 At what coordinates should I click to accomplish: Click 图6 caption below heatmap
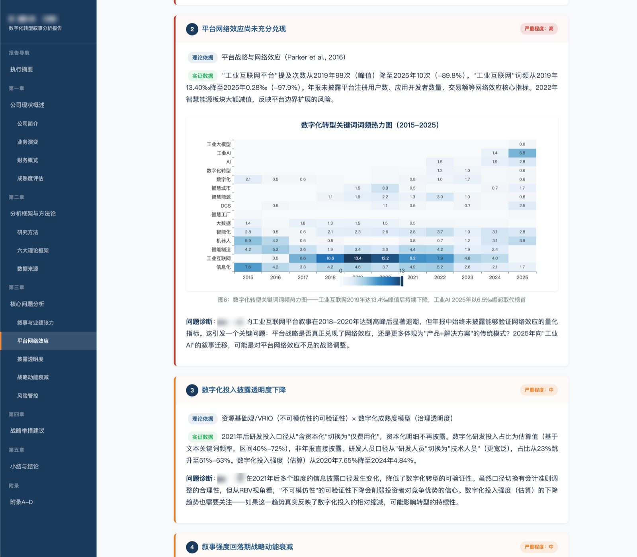371,300
